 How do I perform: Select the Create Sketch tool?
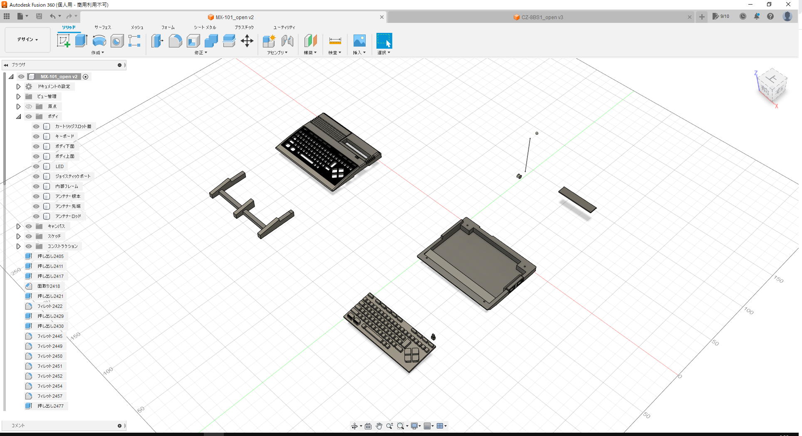[64, 40]
